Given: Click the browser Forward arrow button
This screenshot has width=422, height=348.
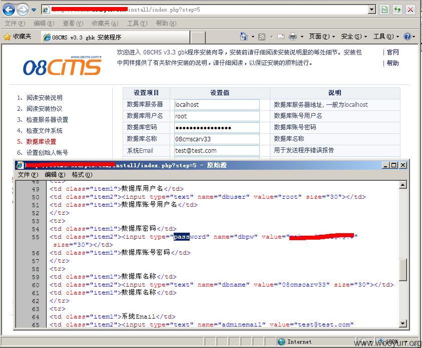Looking at the screenshot, I should (x=23, y=10).
